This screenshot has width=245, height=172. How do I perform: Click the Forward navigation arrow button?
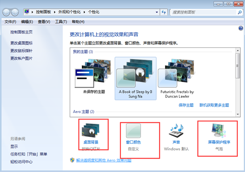pos(15,12)
